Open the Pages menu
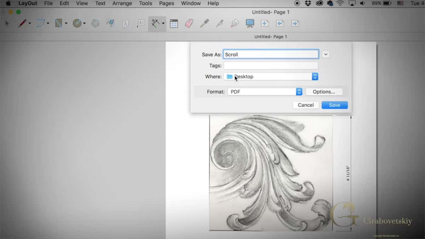The height and width of the screenshot is (239, 425). pyautogui.click(x=166, y=3)
